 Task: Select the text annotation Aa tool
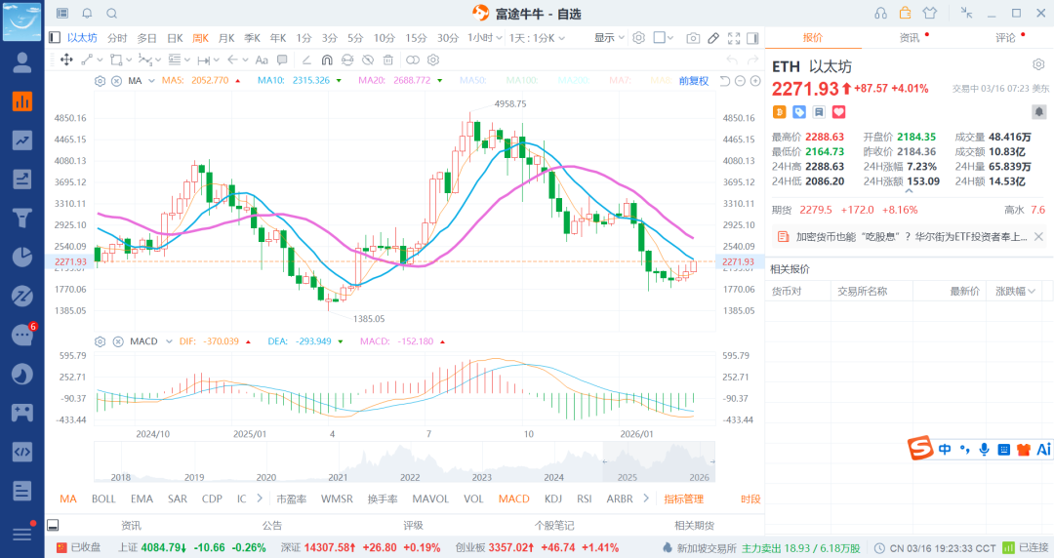262,60
